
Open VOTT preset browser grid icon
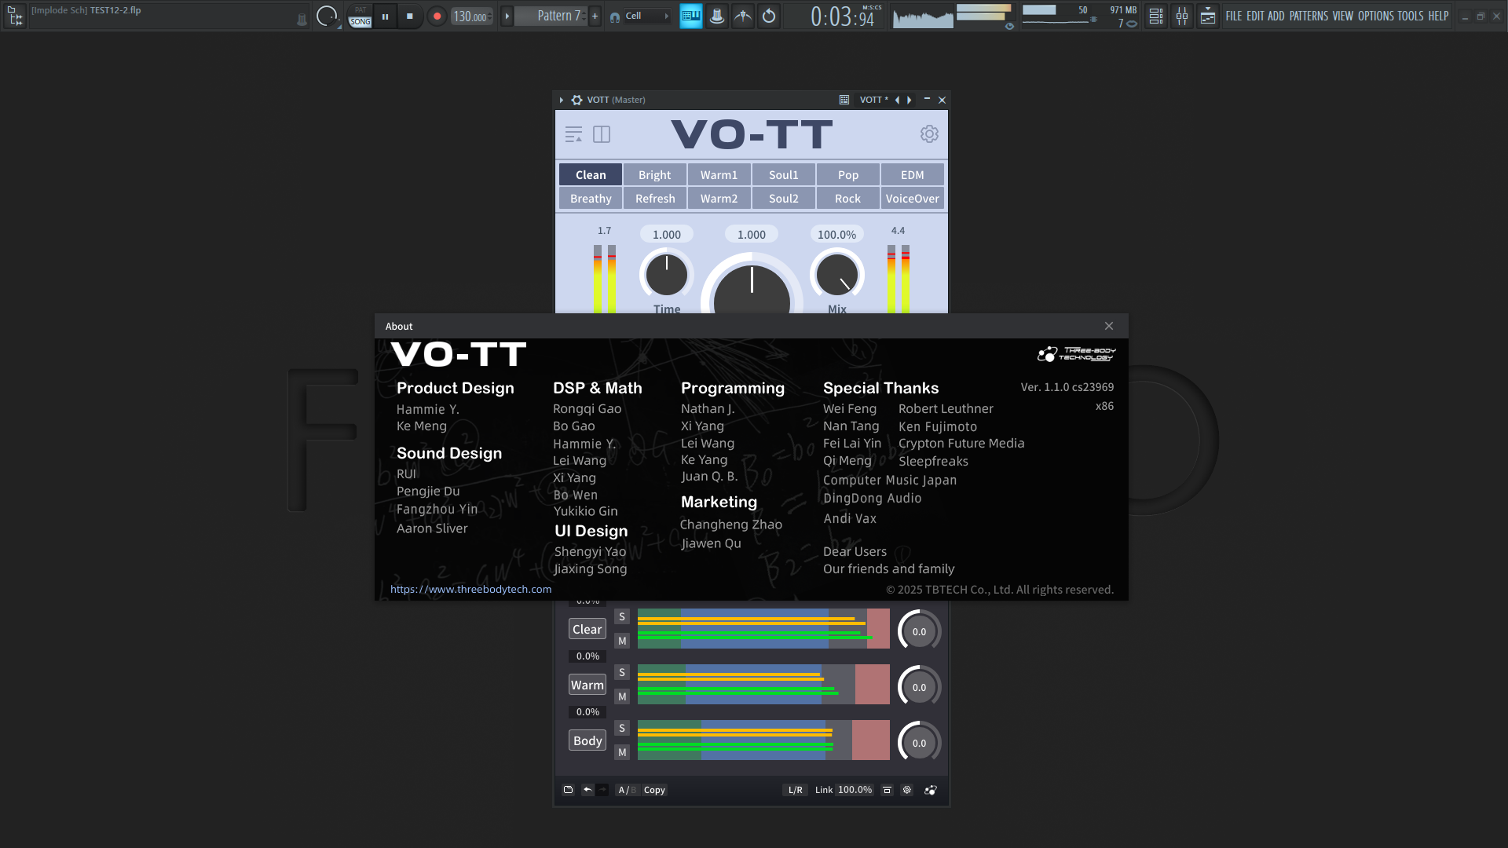point(844,100)
